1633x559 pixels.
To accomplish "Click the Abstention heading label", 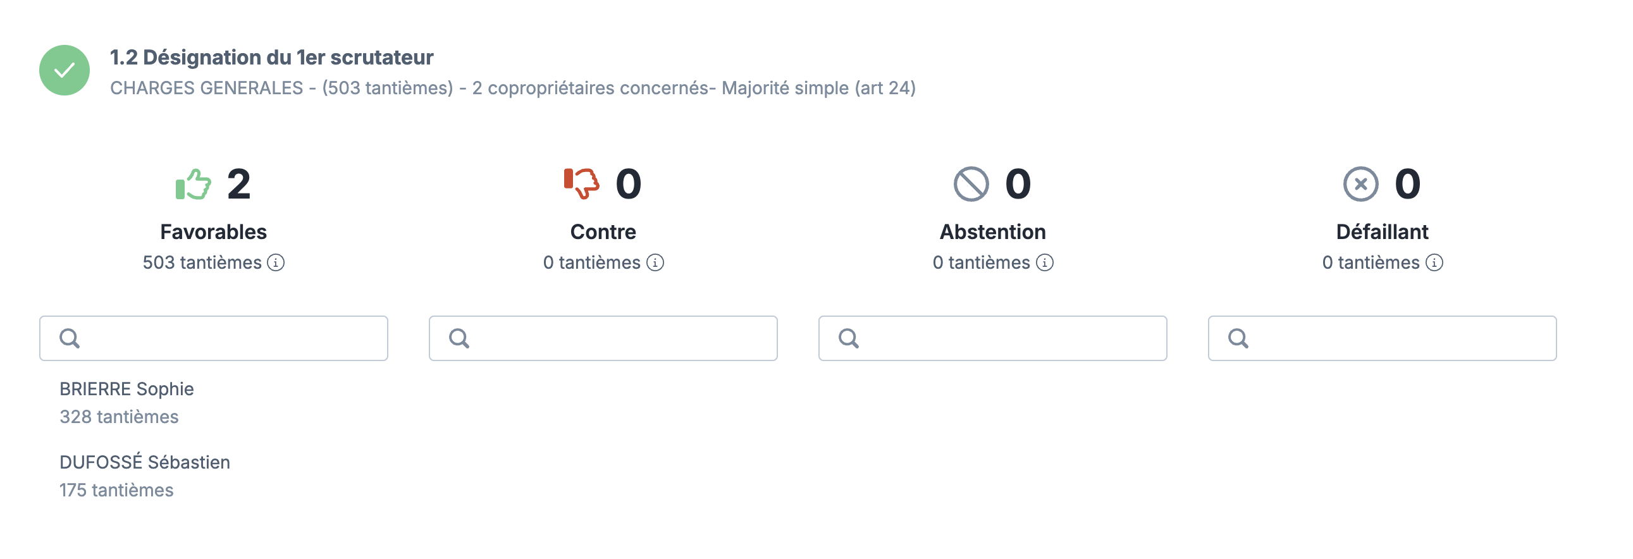I will tap(993, 232).
